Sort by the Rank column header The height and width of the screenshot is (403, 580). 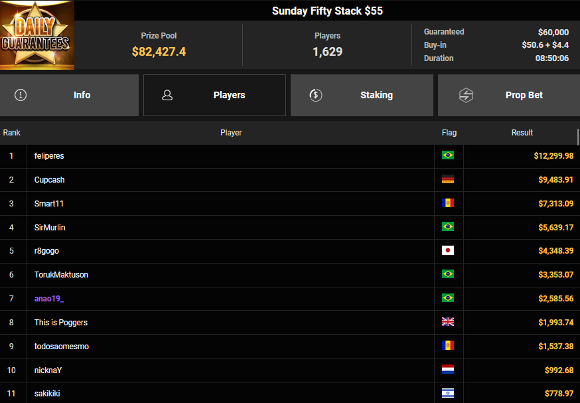[x=12, y=133]
